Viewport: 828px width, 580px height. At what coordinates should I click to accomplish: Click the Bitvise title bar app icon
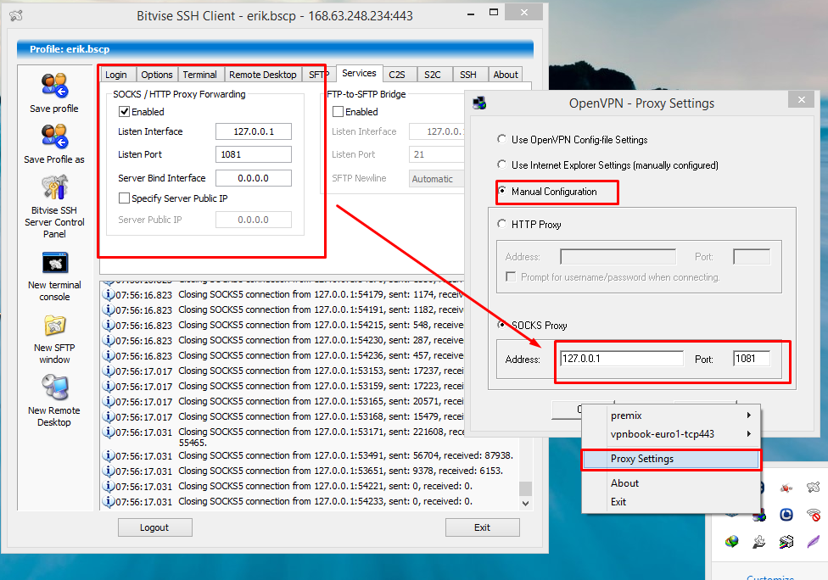16,16
